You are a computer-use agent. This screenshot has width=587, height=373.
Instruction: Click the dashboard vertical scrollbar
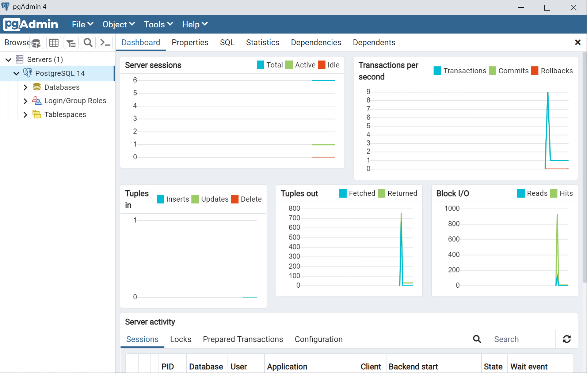click(584, 168)
